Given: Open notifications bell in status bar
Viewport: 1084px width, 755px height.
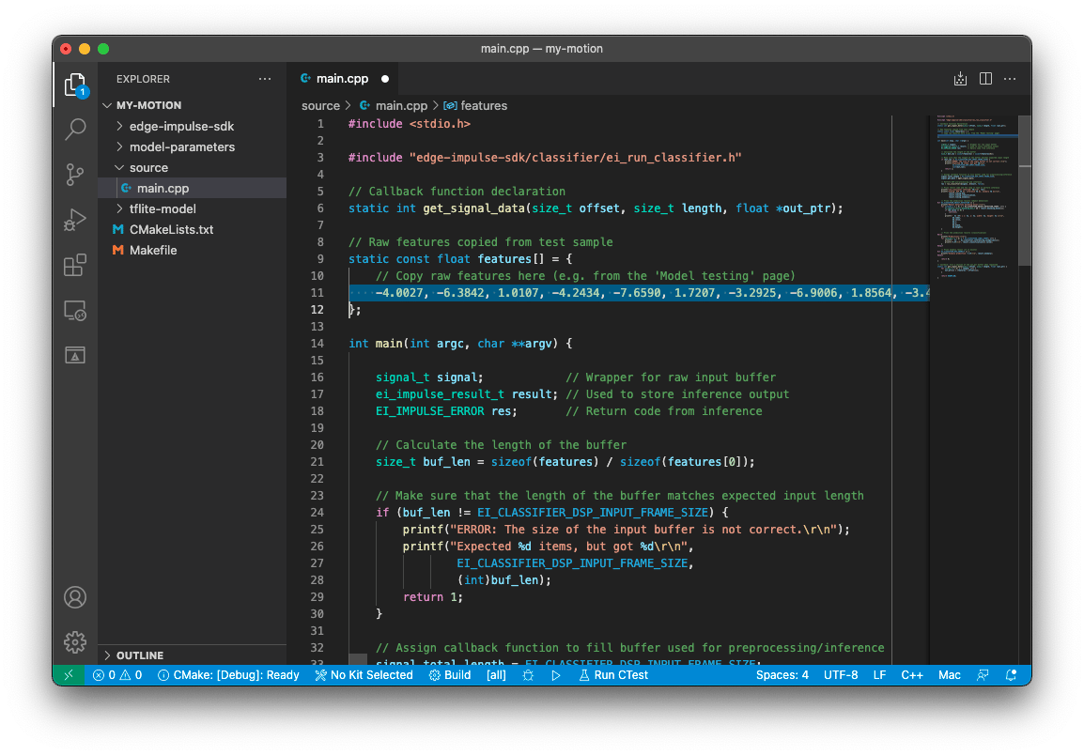Looking at the screenshot, I should coord(1010,675).
